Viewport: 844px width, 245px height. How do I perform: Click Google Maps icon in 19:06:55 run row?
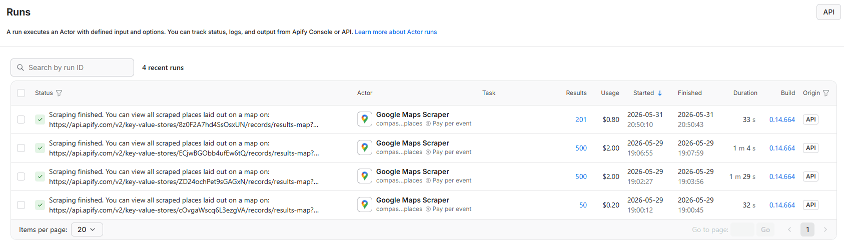point(365,147)
